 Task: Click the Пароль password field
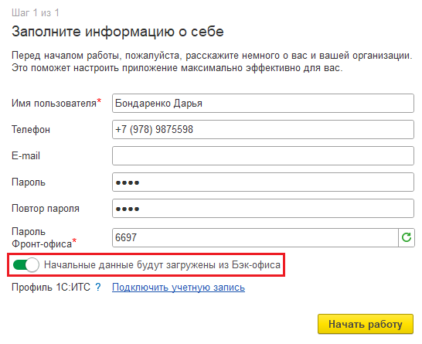pyautogui.click(x=263, y=182)
